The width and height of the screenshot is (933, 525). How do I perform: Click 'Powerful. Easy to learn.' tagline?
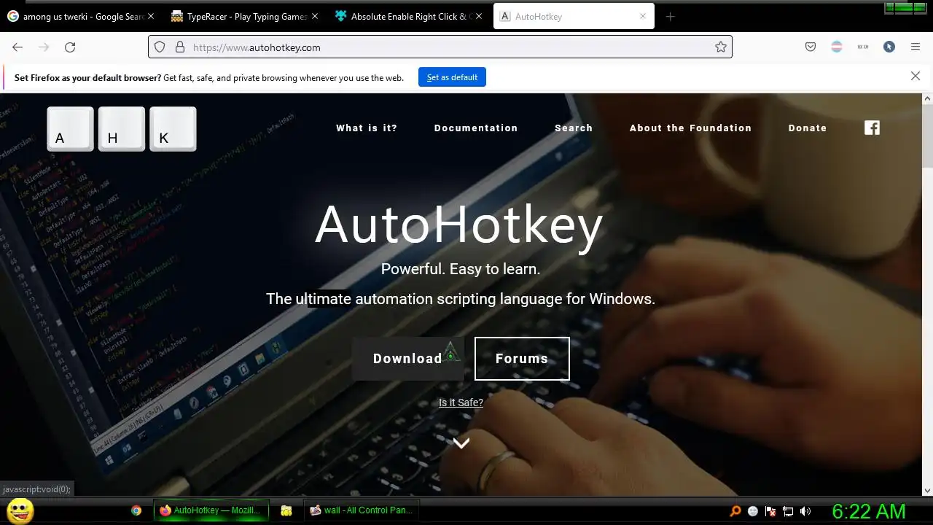(461, 269)
